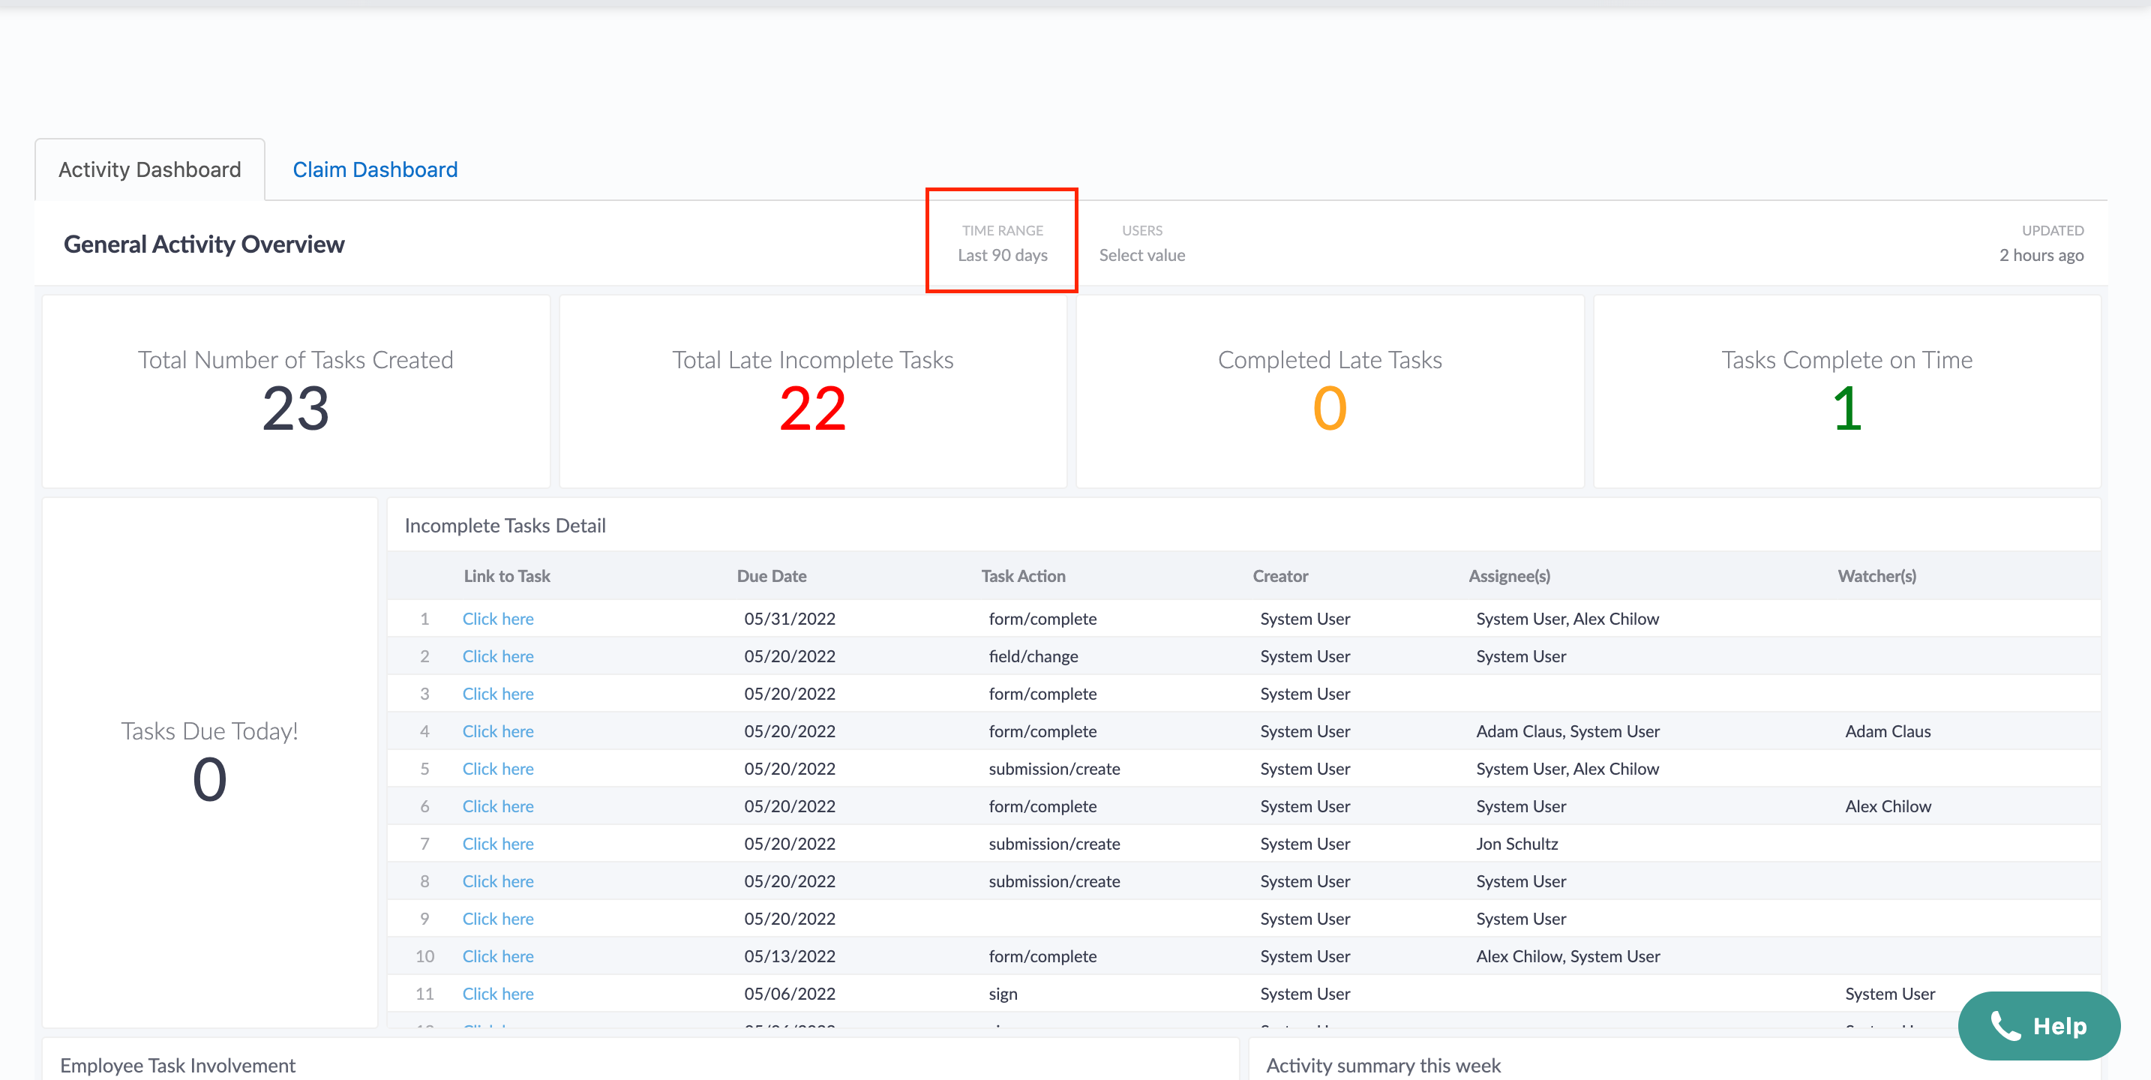Screen dimensions: 2151x1080
Task: Click the Total Late Incomplete Tasks value 22
Action: click(812, 409)
